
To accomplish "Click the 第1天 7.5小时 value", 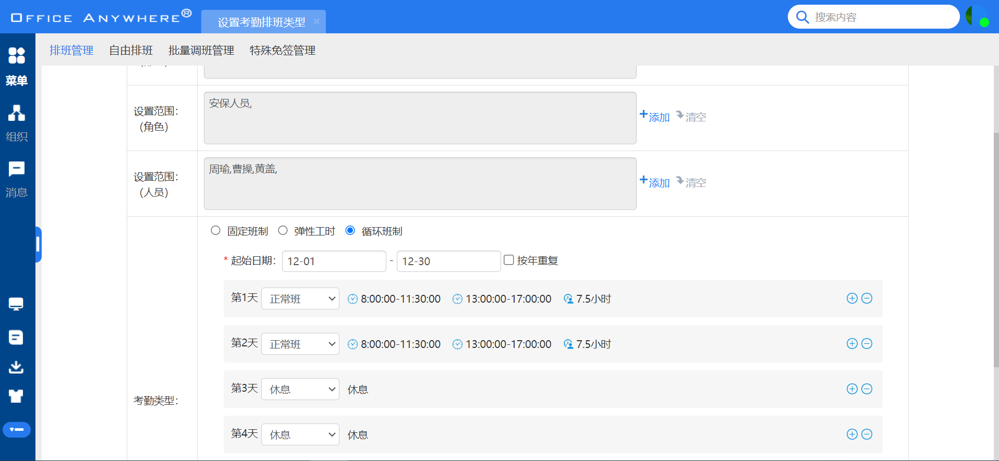I will [593, 299].
